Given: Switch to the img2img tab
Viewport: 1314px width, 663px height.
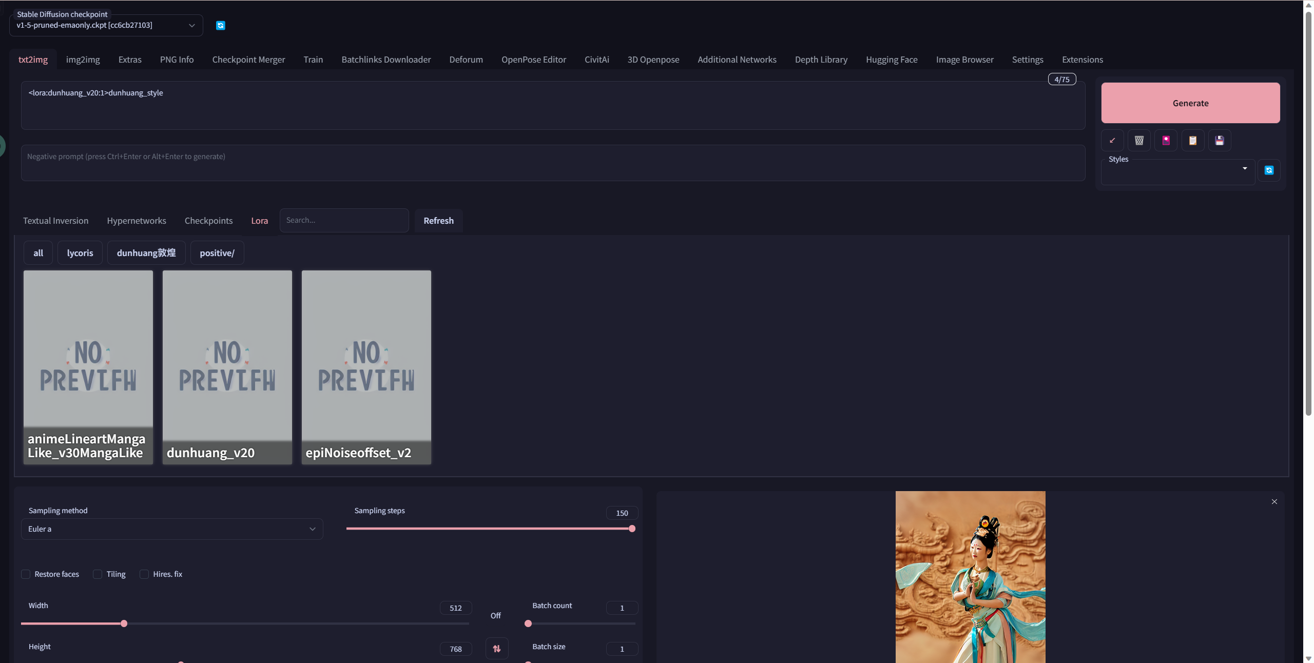Looking at the screenshot, I should point(83,60).
